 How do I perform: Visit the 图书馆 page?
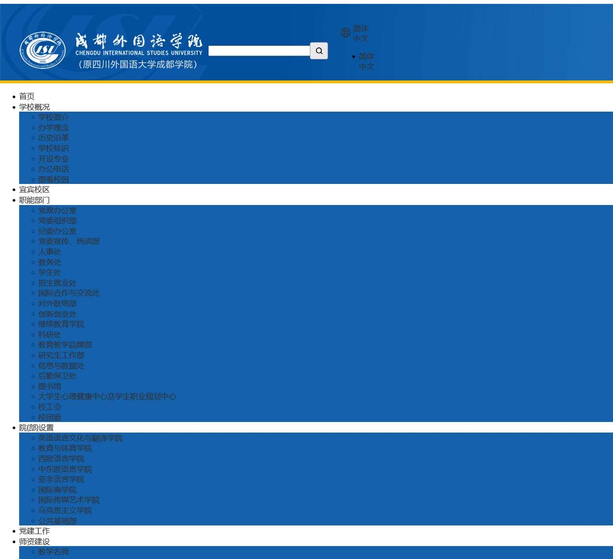50,387
